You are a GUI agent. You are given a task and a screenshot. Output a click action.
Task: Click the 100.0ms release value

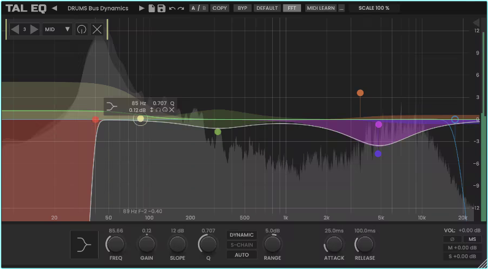pos(365,230)
